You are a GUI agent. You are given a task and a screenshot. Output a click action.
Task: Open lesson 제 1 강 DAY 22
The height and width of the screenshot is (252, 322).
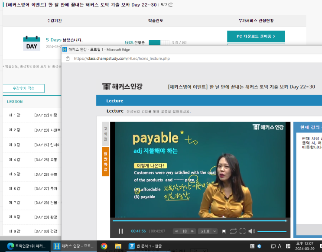(x=33, y=115)
